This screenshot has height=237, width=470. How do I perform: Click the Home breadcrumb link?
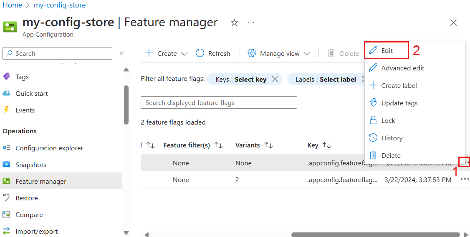click(x=13, y=5)
